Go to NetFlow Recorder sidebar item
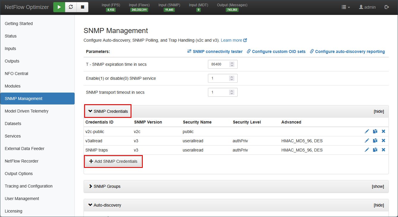398x217 pixels. pyautogui.click(x=21, y=161)
